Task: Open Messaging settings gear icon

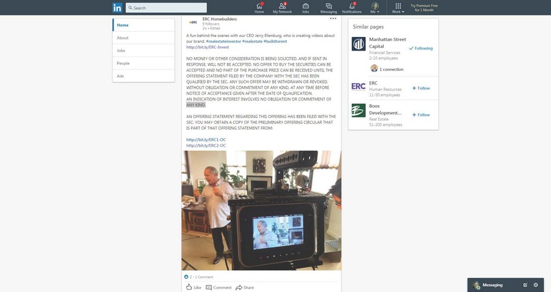Action: click(x=535, y=285)
